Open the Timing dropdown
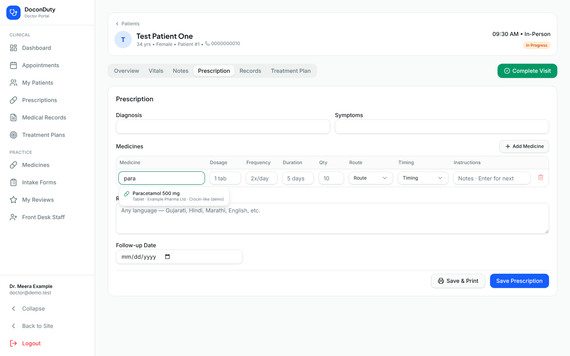Screen dimensions: 570x356 click(x=423, y=178)
